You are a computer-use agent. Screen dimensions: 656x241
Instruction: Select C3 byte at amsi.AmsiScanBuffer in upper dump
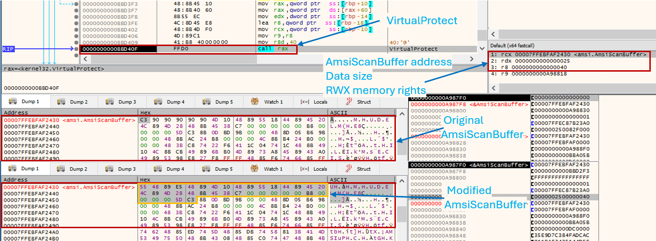144,120
